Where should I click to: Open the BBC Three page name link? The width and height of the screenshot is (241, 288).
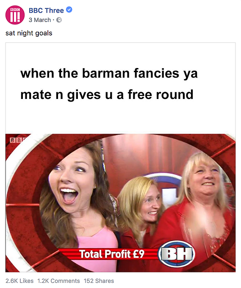coord(46,10)
